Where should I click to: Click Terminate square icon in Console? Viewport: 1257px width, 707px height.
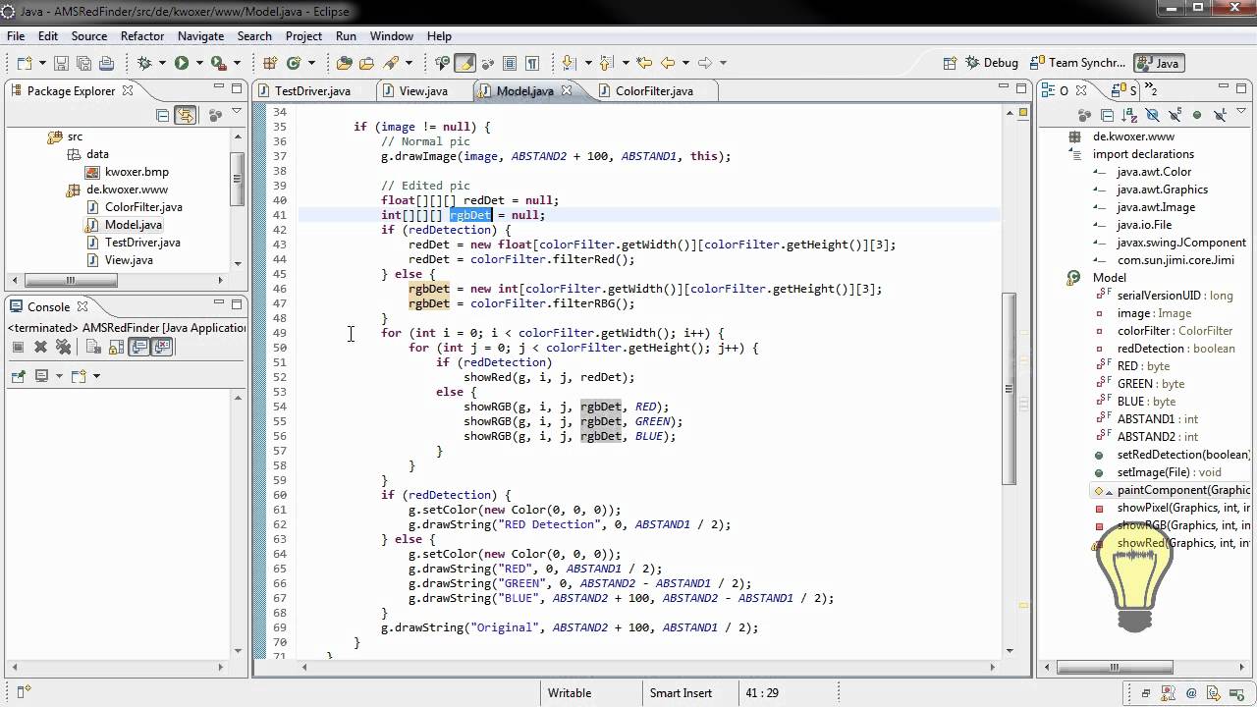[x=18, y=347]
